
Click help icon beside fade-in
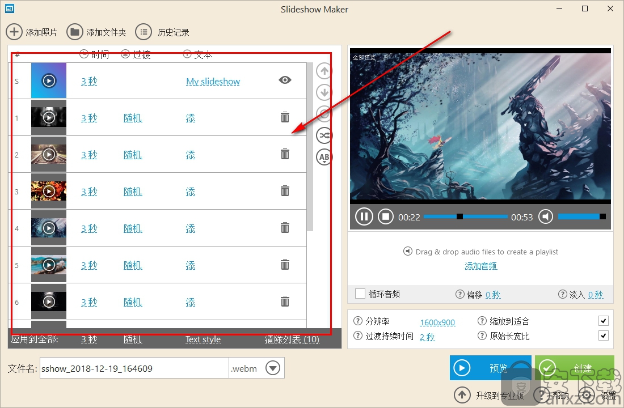point(562,294)
